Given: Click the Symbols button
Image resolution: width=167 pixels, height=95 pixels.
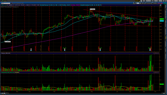Looking at the screenshot, I should pos(148,1).
